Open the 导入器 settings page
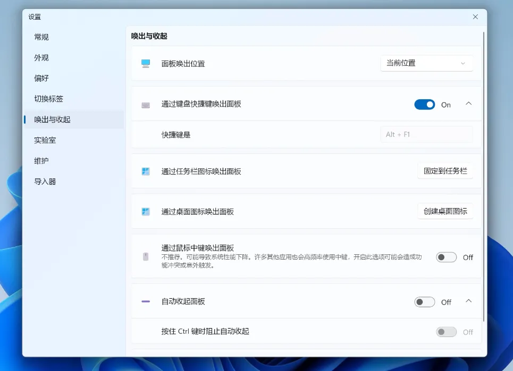The height and width of the screenshot is (371, 513). pos(74,182)
